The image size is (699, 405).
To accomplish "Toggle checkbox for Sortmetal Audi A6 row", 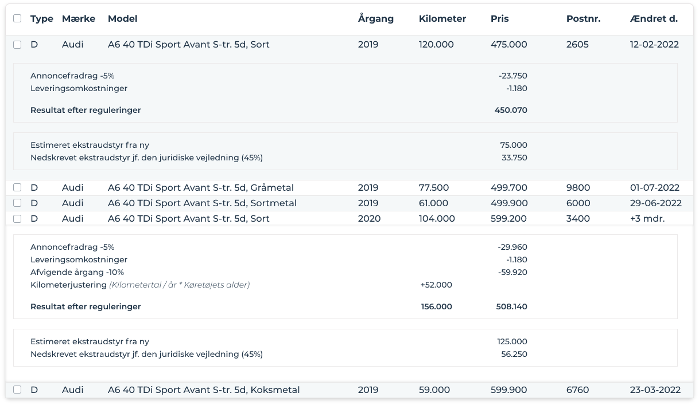I will pos(17,203).
